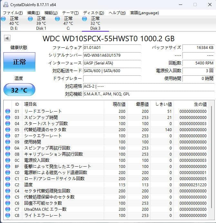Open the ヘルプ(H) menu

tap(117, 13)
